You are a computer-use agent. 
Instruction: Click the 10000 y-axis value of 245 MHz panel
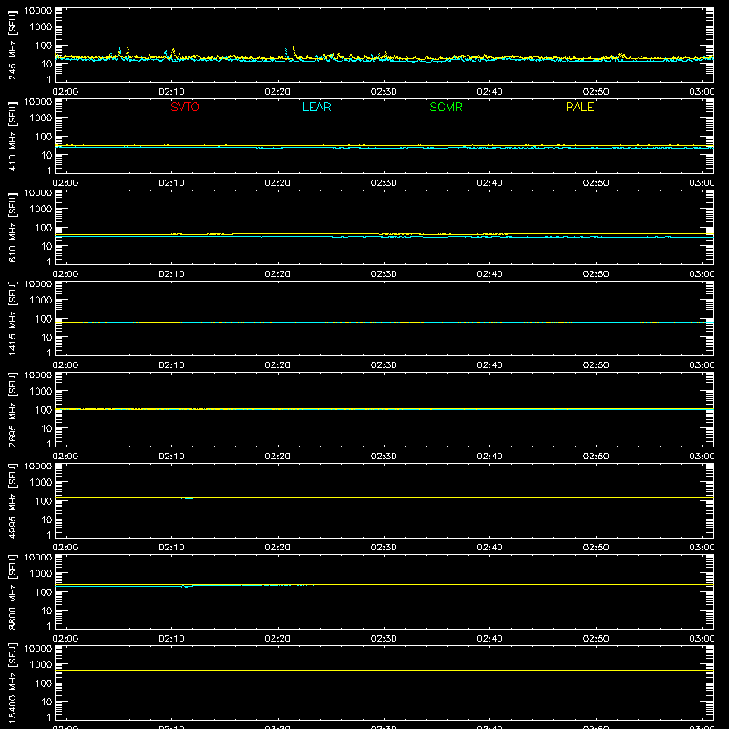pos(38,11)
